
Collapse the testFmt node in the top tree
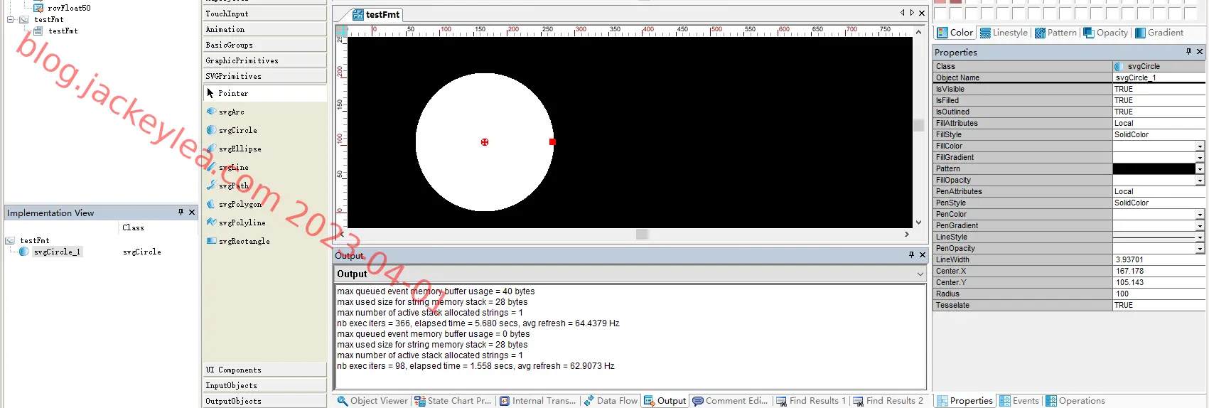(x=11, y=19)
